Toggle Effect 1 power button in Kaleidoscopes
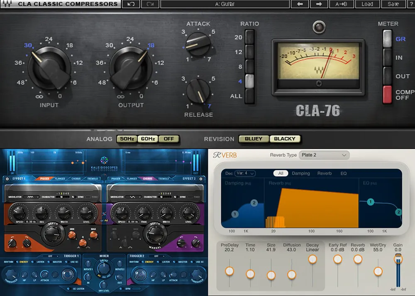 coord(7,179)
